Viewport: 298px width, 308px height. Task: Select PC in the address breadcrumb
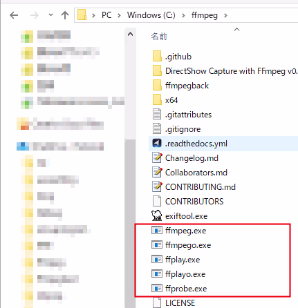point(106,15)
